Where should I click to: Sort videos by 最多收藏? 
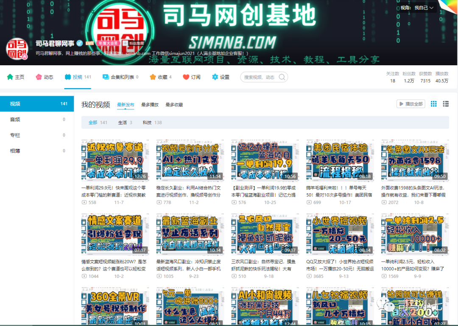coord(174,105)
